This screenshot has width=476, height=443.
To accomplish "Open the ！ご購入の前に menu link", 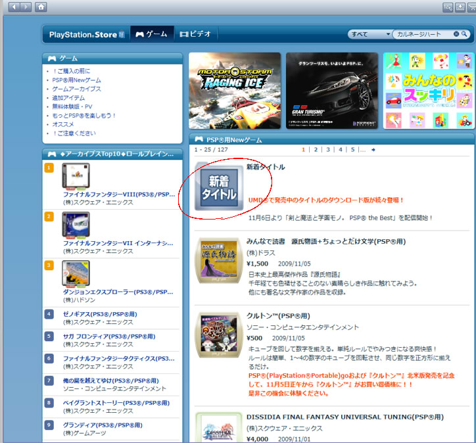I will coord(71,71).
